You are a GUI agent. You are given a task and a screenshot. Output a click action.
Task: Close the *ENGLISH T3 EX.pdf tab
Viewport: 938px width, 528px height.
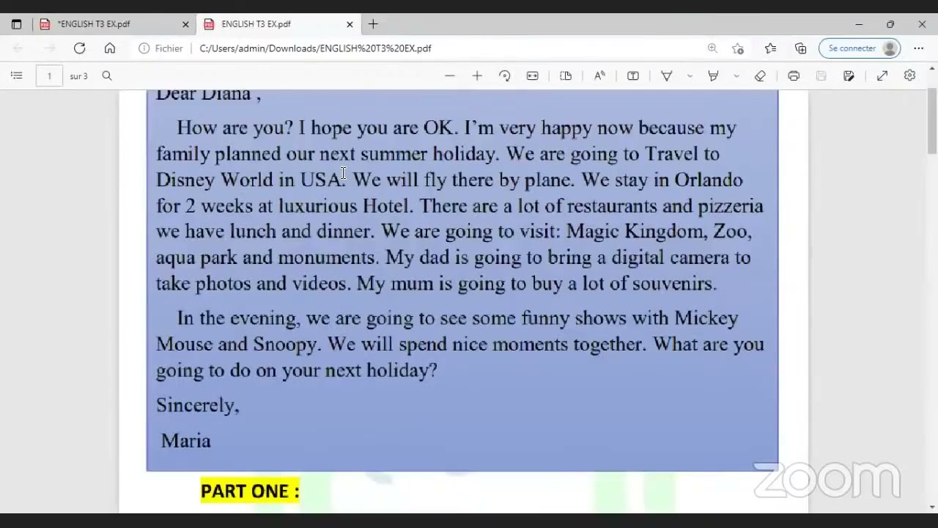[185, 24]
